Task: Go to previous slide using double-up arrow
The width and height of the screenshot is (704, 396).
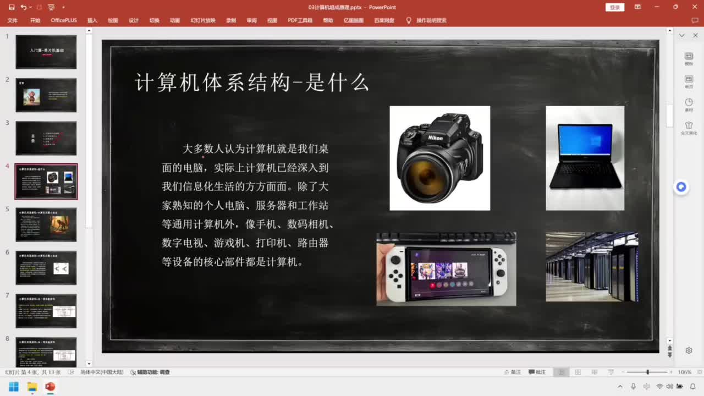Action: click(669, 349)
